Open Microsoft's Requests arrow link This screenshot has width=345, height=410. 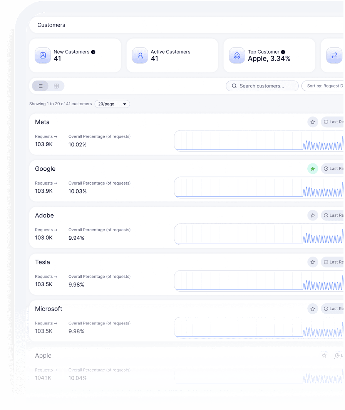[46, 323]
